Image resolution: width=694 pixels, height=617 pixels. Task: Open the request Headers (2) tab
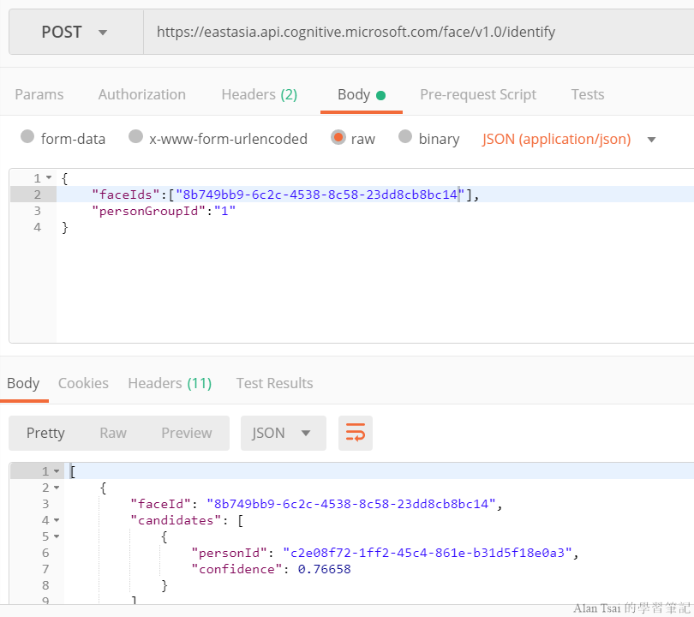click(x=259, y=94)
